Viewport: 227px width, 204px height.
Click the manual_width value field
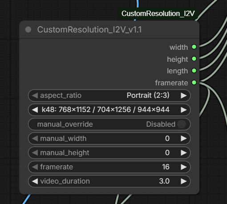[x=109, y=138]
